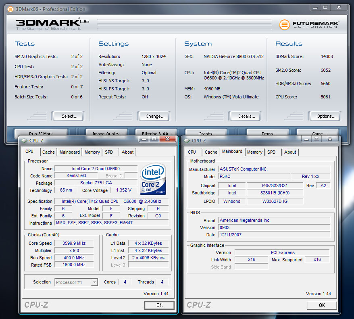The image size is (354, 319).
Task: Select Mainboard tab in right CPU-Z window
Action: (x=232, y=152)
